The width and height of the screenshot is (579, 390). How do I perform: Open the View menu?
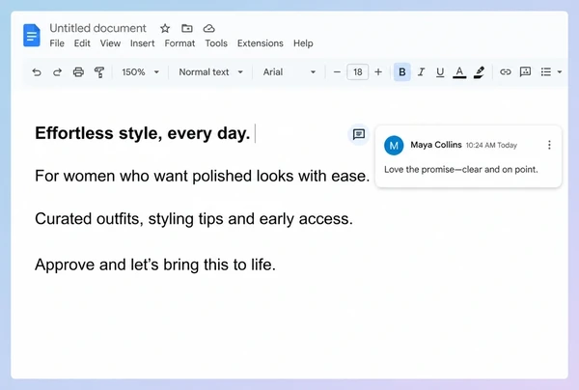[110, 43]
